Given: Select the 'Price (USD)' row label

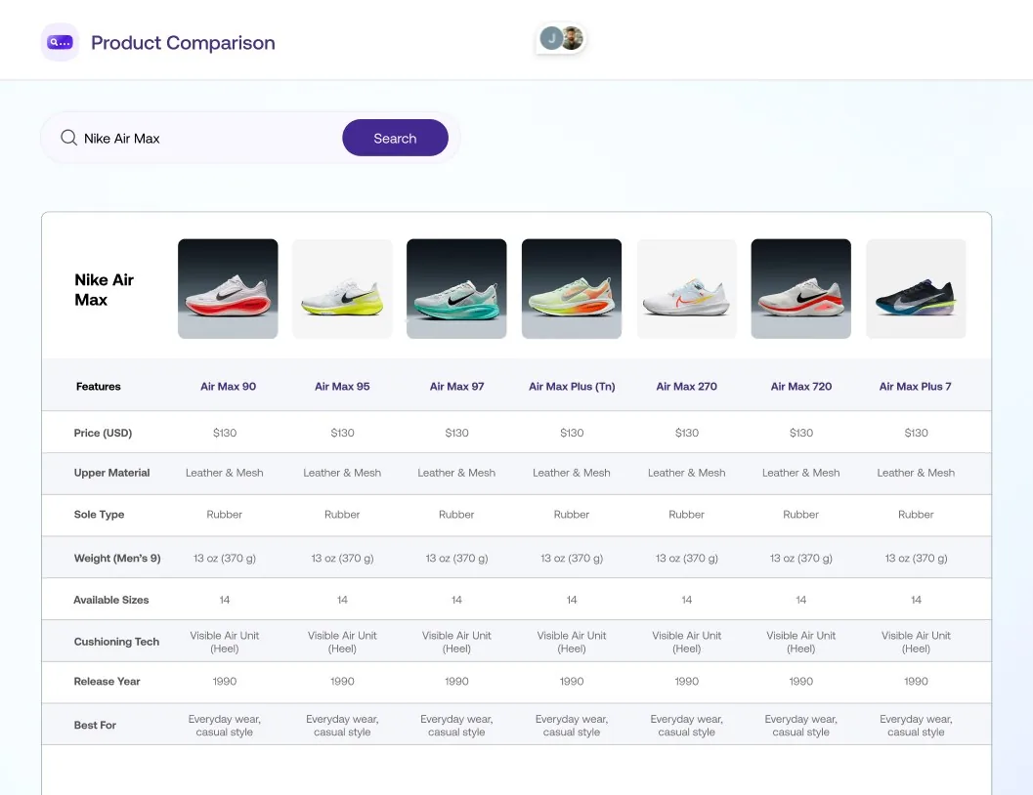Looking at the screenshot, I should point(103,433).
